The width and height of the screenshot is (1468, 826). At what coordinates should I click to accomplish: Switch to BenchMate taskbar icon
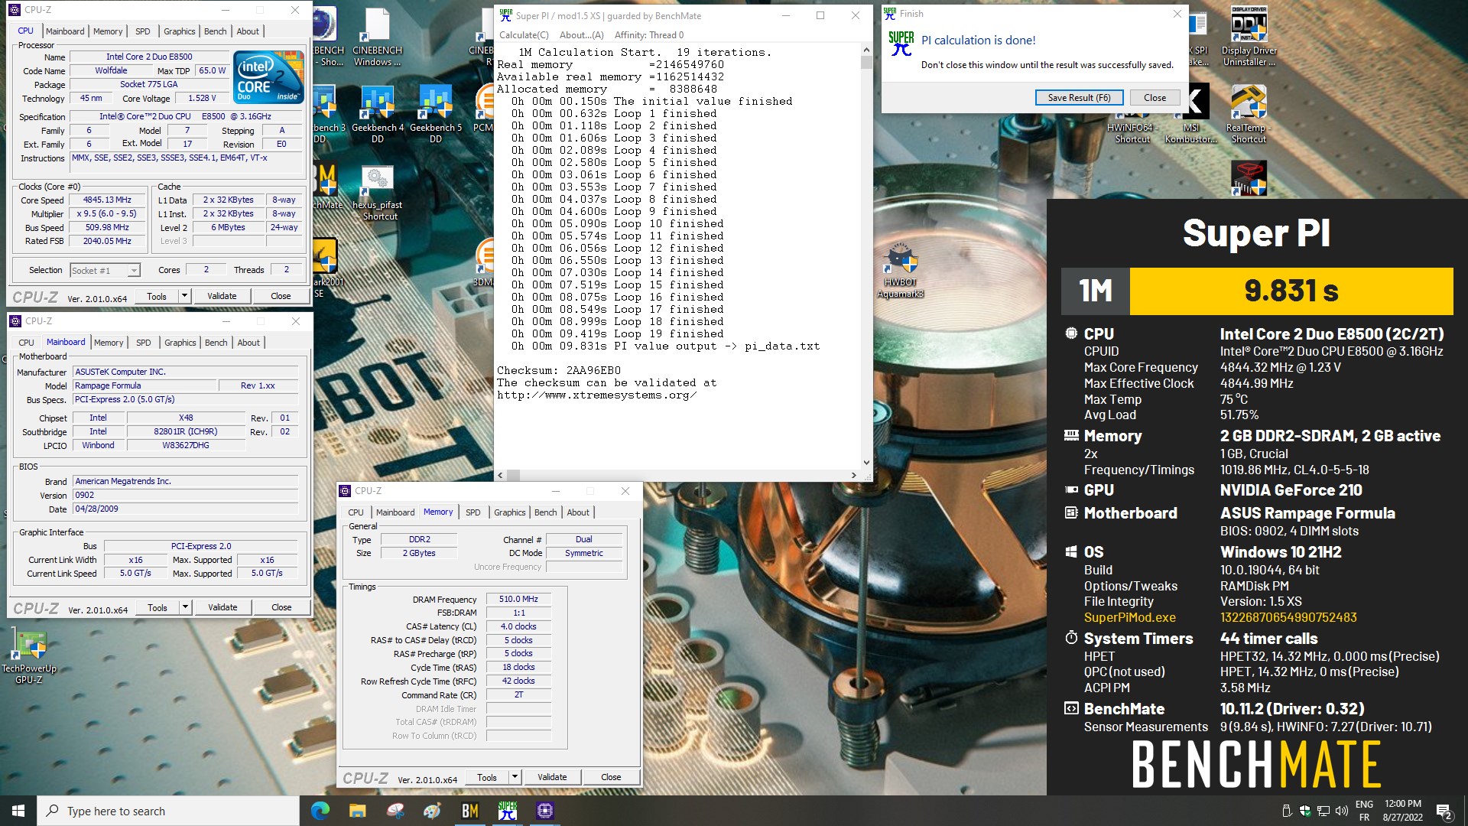pyautogui.click(x=469, y=811)
